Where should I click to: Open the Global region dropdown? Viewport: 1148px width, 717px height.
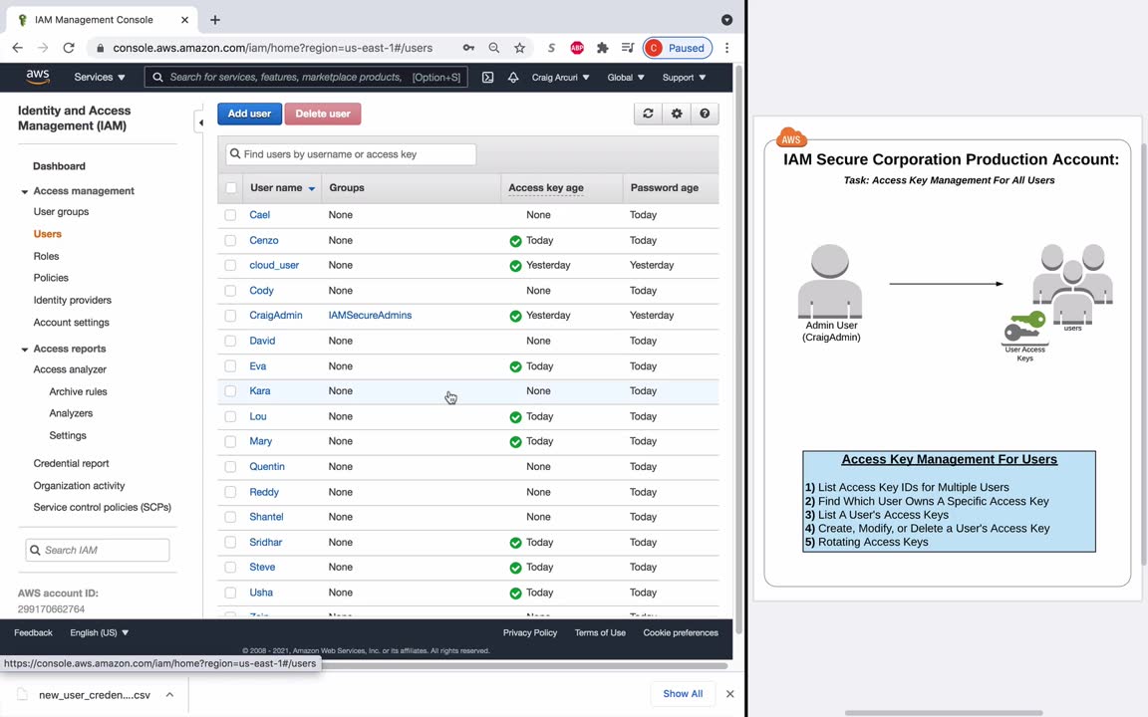coord(625,77)
